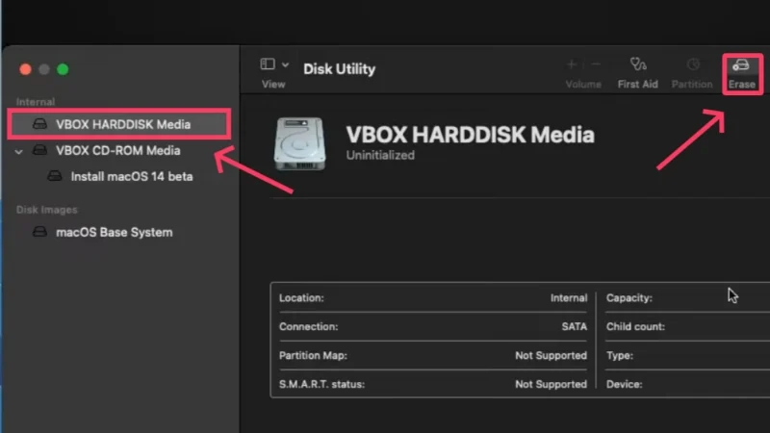Open the View dropdown chevron

(285, 64)
